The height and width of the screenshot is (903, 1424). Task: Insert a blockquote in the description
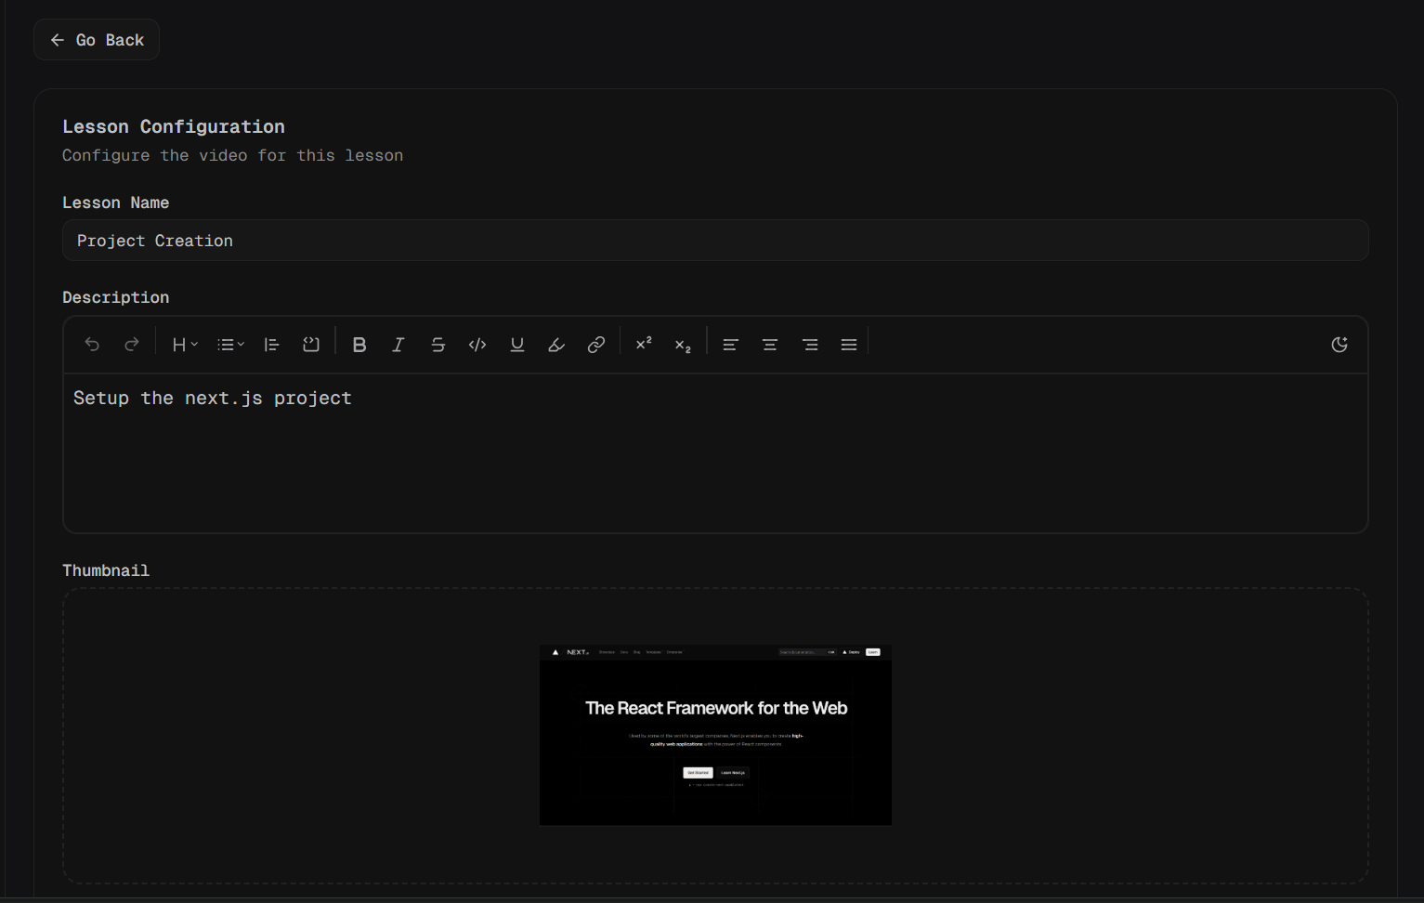(x=271, y=345)
